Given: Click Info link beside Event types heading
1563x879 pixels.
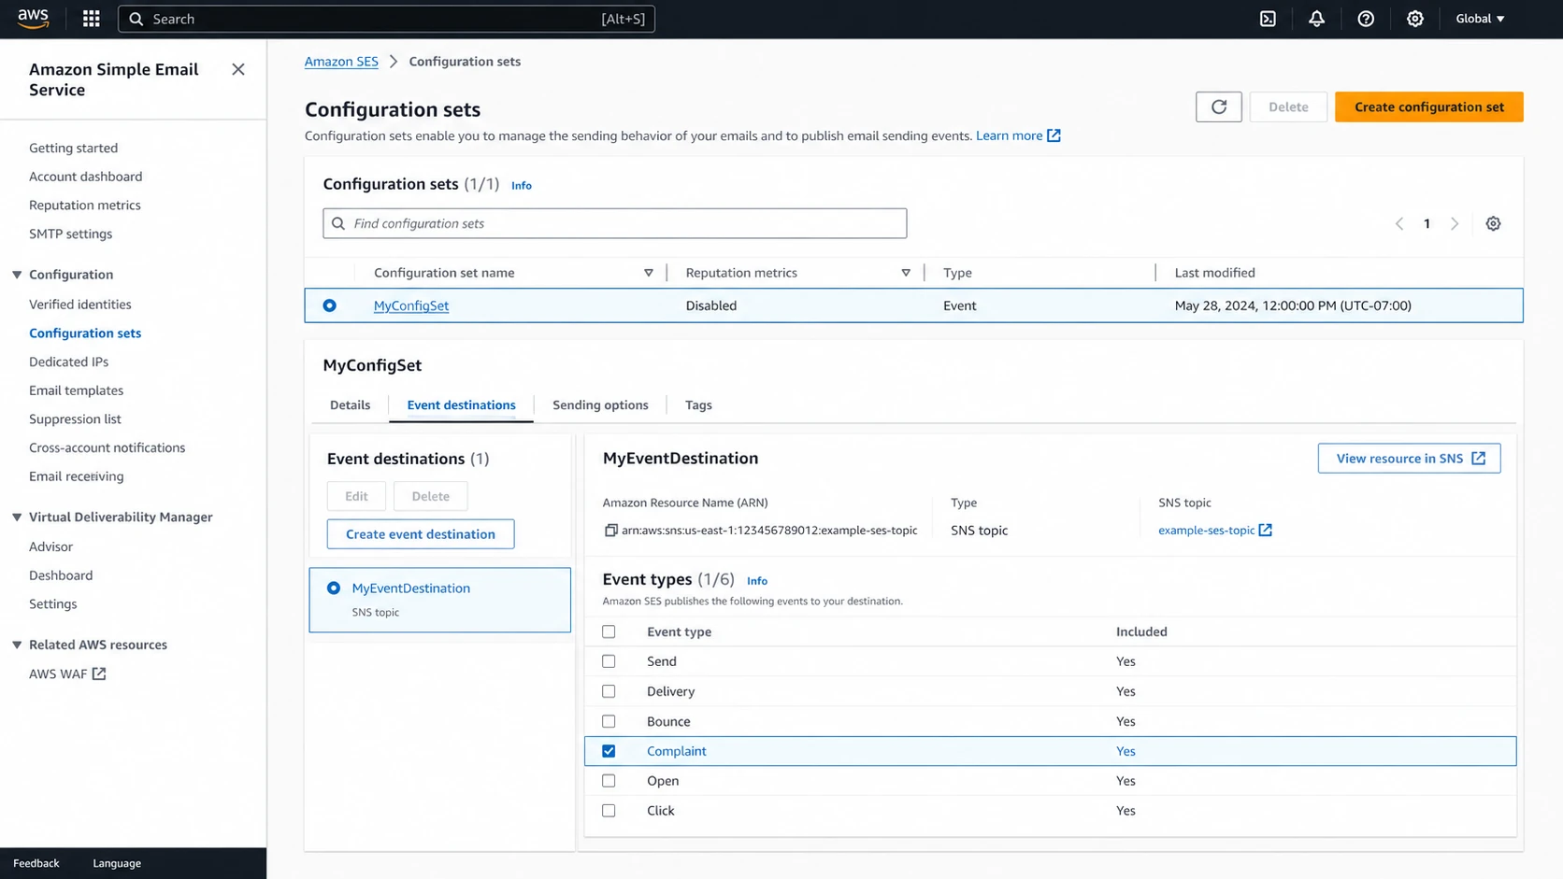Looking at the screenshot, I should point(757,580).
